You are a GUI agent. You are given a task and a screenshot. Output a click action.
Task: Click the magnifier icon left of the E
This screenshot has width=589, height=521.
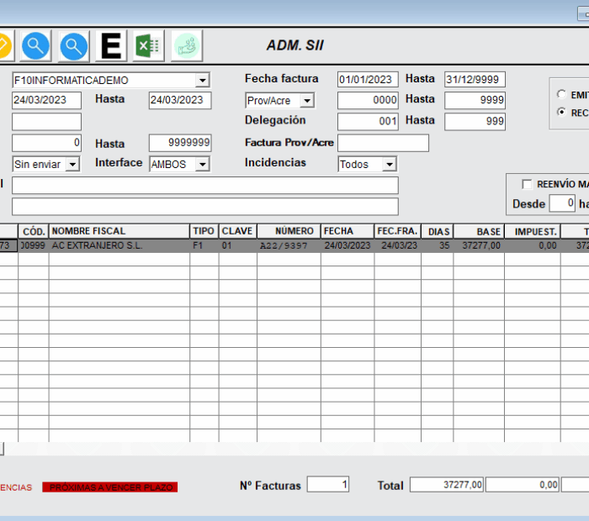tap(74, 45)
